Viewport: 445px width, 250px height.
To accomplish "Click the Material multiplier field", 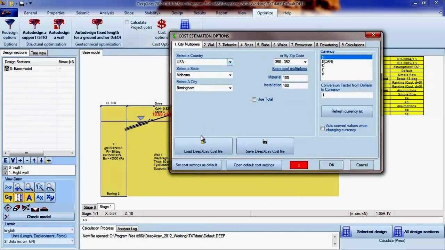I will pyautogui.click(x=295, y=78).
